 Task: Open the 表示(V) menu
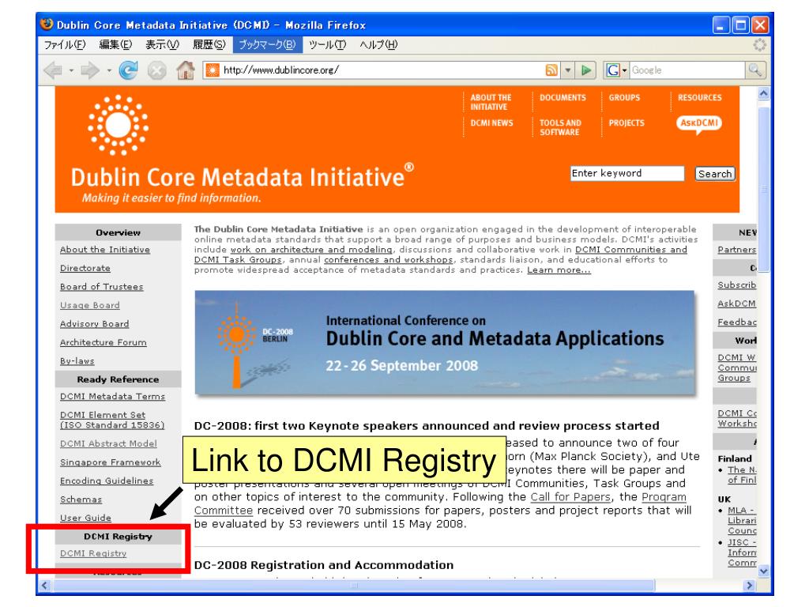(162, 45)
